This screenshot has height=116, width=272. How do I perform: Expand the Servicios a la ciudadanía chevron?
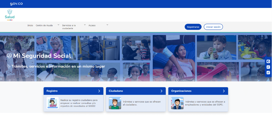(x=85, y=25)
